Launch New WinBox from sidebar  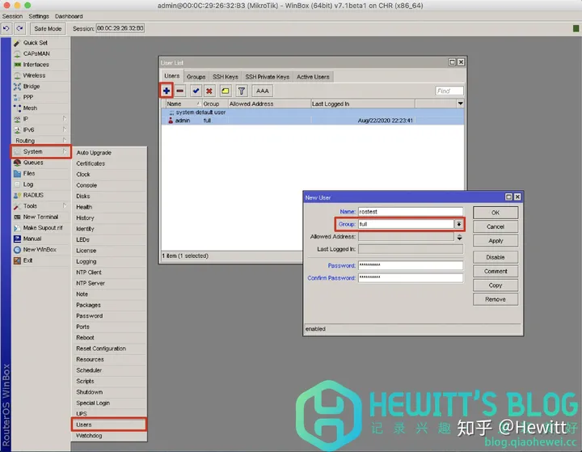40,250
